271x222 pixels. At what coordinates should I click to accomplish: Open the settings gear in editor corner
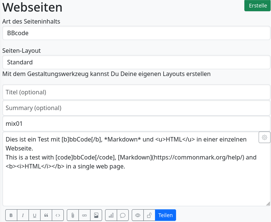[265, 137]
